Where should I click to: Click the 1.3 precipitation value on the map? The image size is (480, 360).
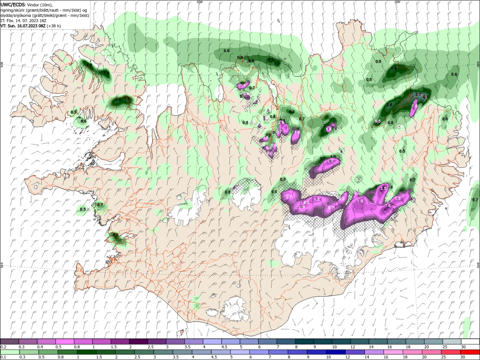point(292,112)
